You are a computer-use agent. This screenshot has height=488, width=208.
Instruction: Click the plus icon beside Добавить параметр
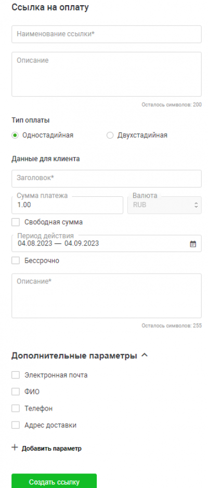click(15, 448)
